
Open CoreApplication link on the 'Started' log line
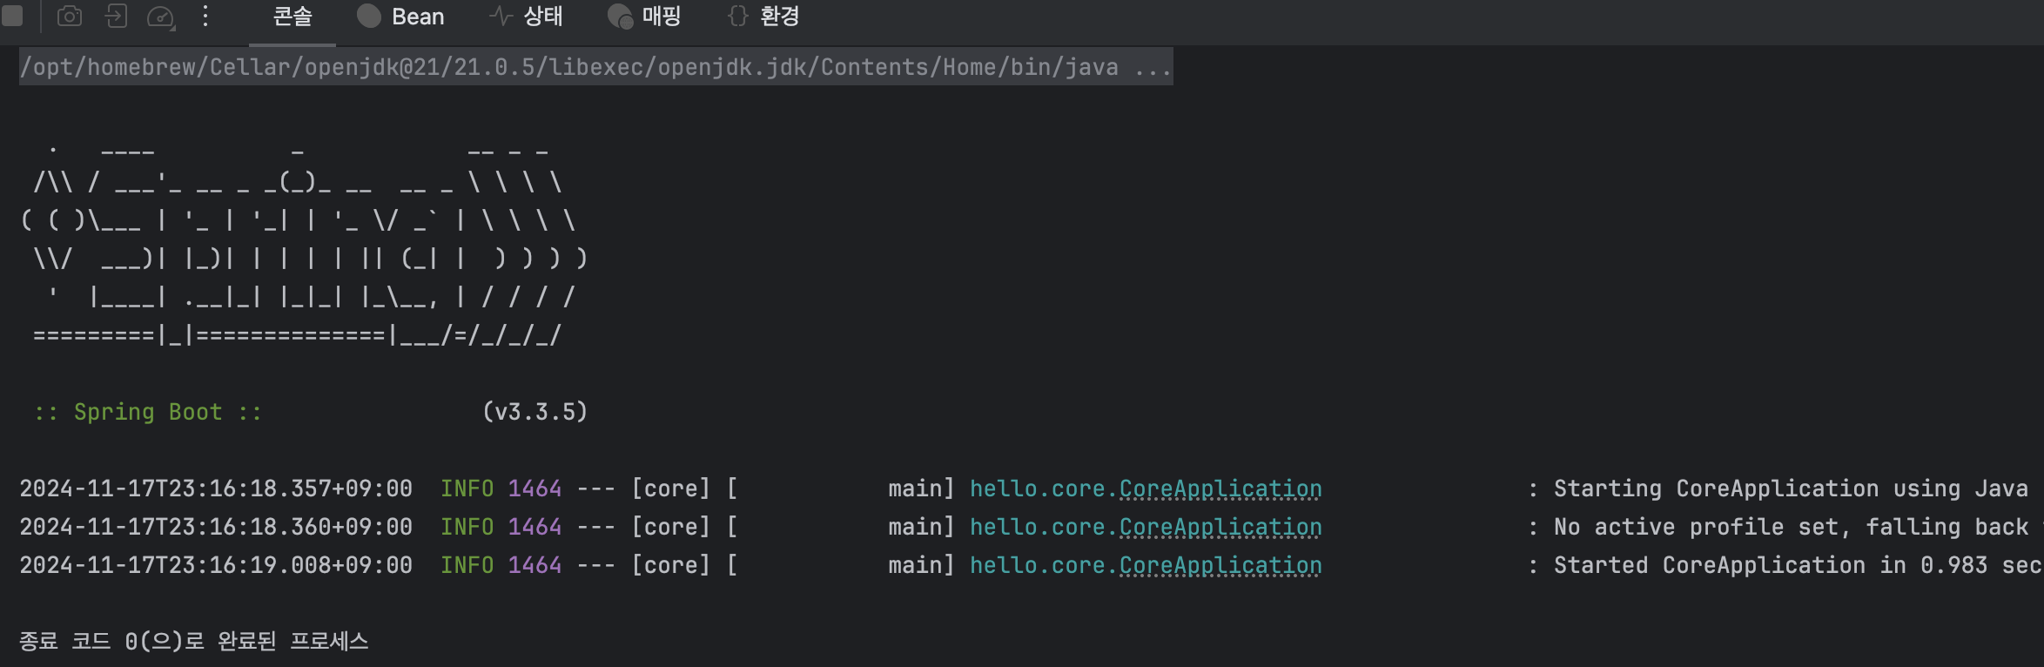[x=1220, y=565]
